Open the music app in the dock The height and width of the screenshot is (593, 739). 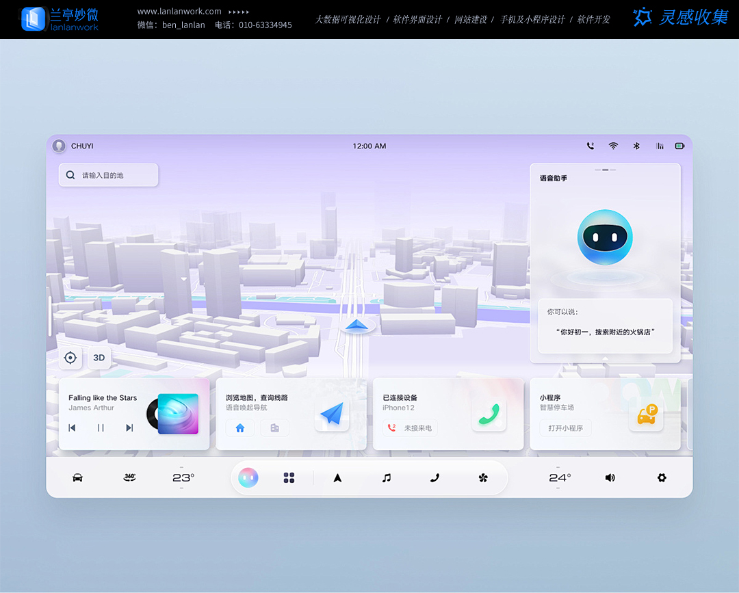[x=387, y=478]
